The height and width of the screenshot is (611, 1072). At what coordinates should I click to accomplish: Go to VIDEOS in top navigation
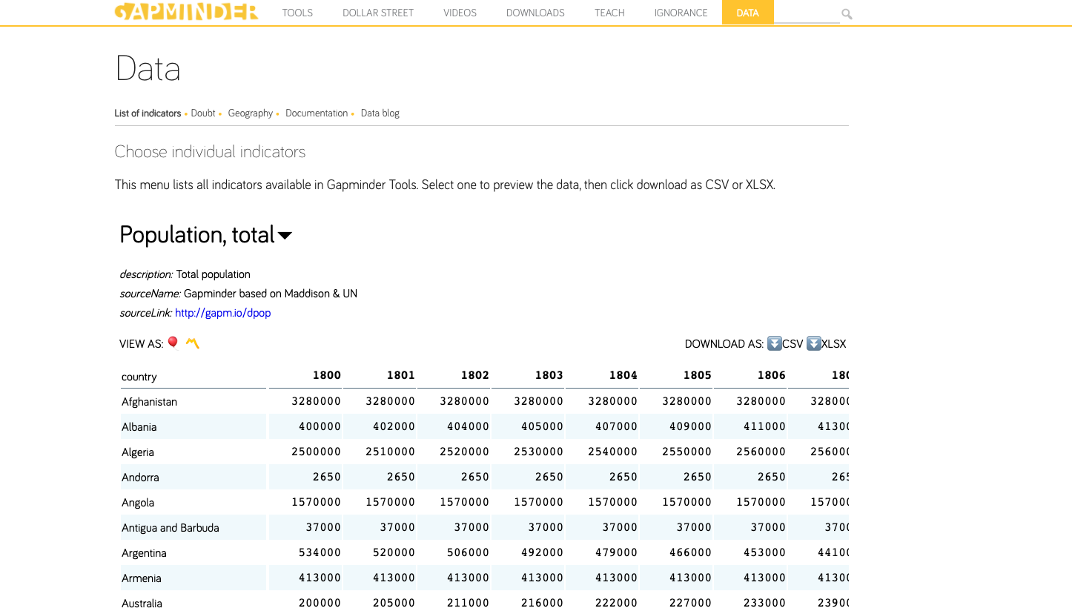click(x=460, y=13)
